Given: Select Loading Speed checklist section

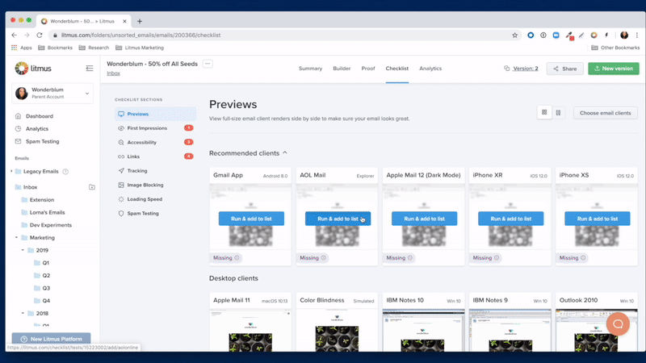Looking at the screenshot, I should point(155,199).
